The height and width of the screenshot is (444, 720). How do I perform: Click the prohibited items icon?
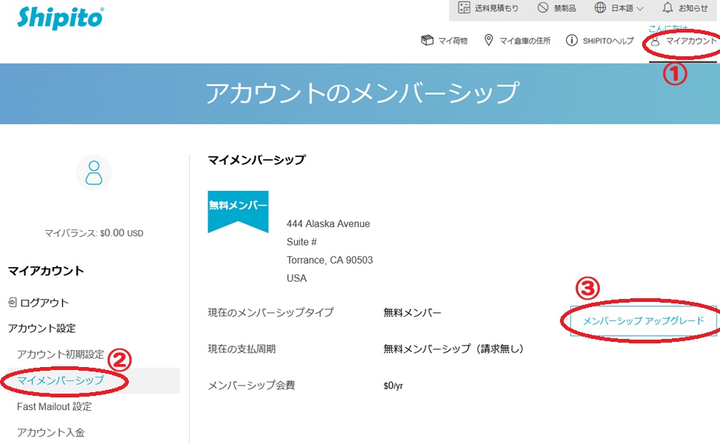coord(543,8)
